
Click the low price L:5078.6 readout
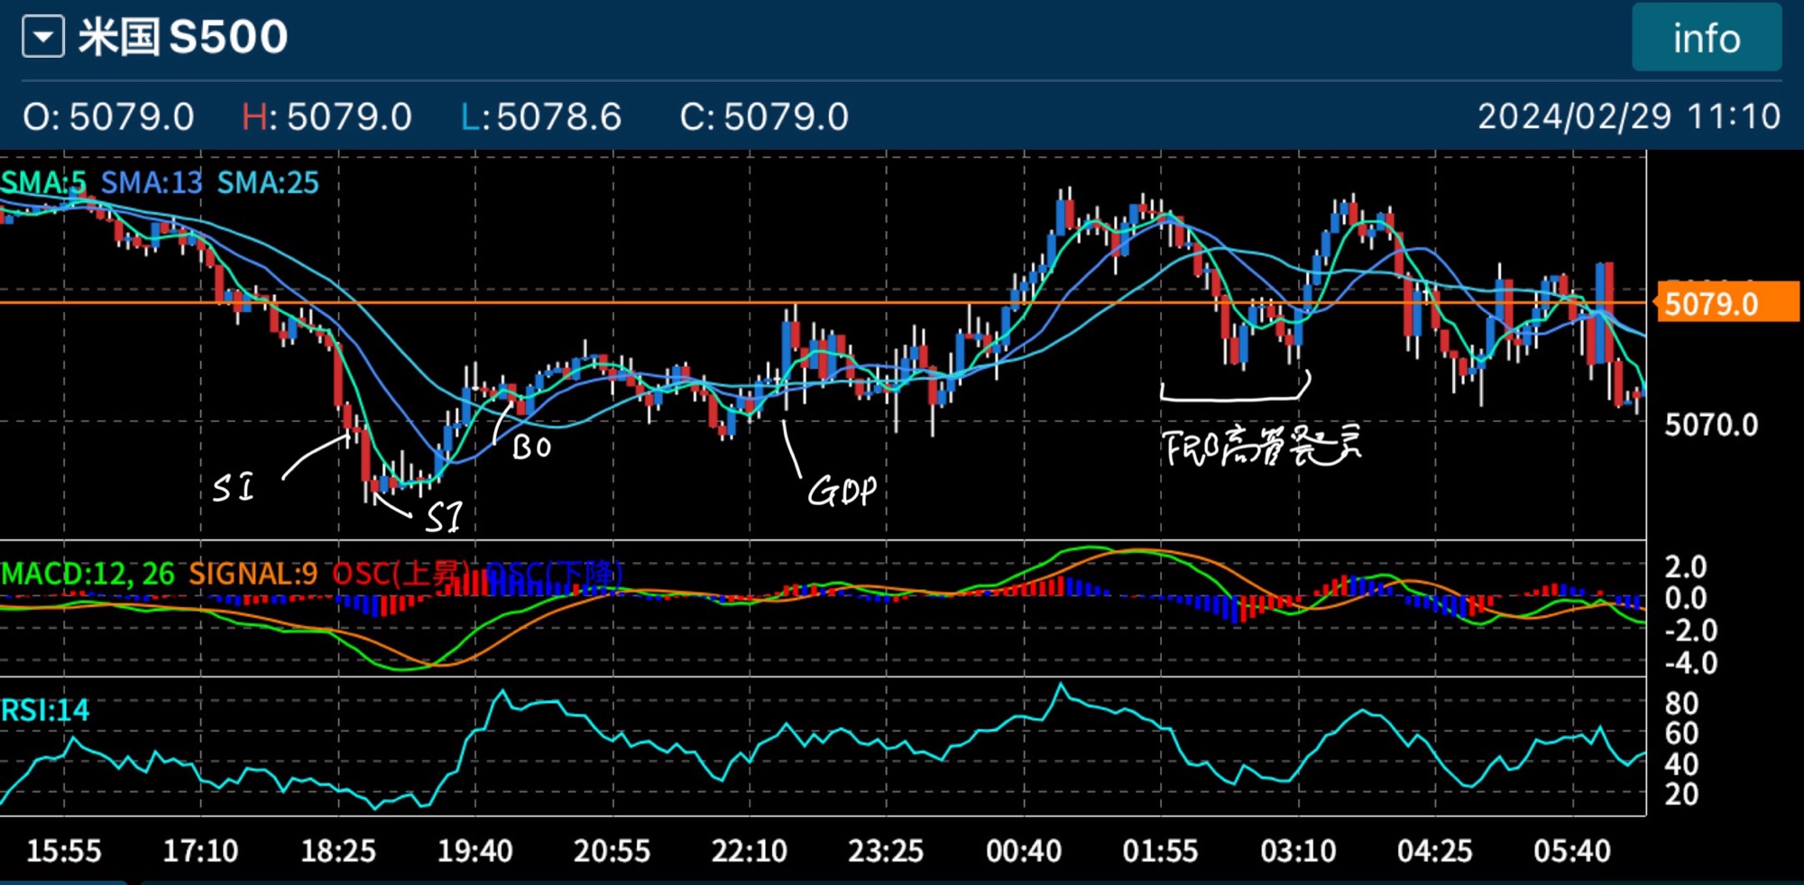click(x=541, y=117)
